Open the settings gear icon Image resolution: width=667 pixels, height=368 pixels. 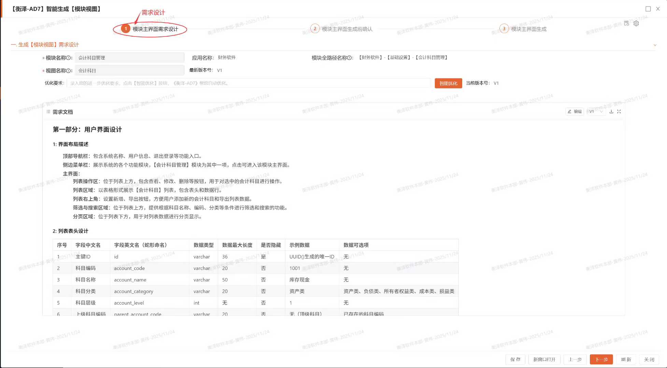(x=636, y=24)
